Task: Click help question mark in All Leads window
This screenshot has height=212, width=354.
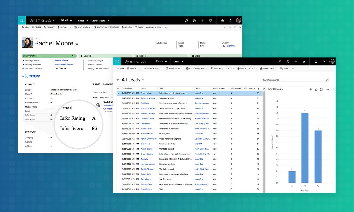Action: [x=324, y=61]
